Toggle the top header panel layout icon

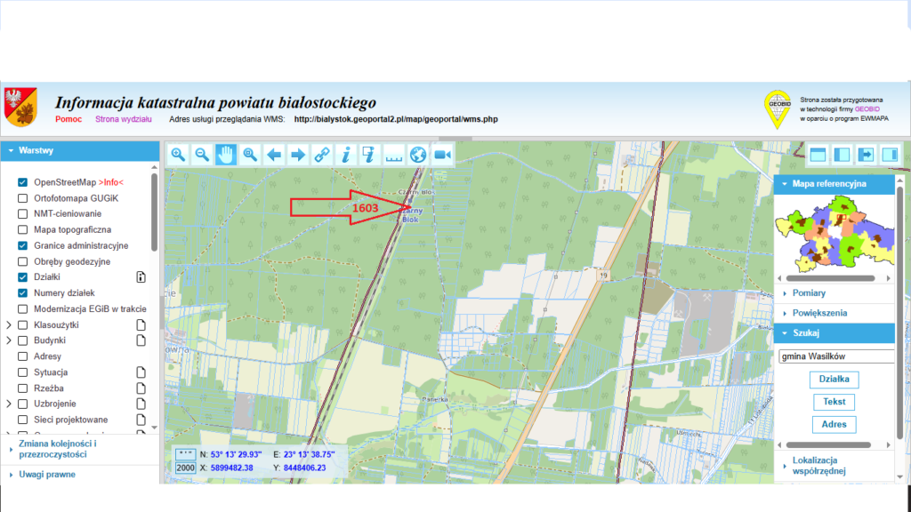pyautogui.click(x=818, y=155)
